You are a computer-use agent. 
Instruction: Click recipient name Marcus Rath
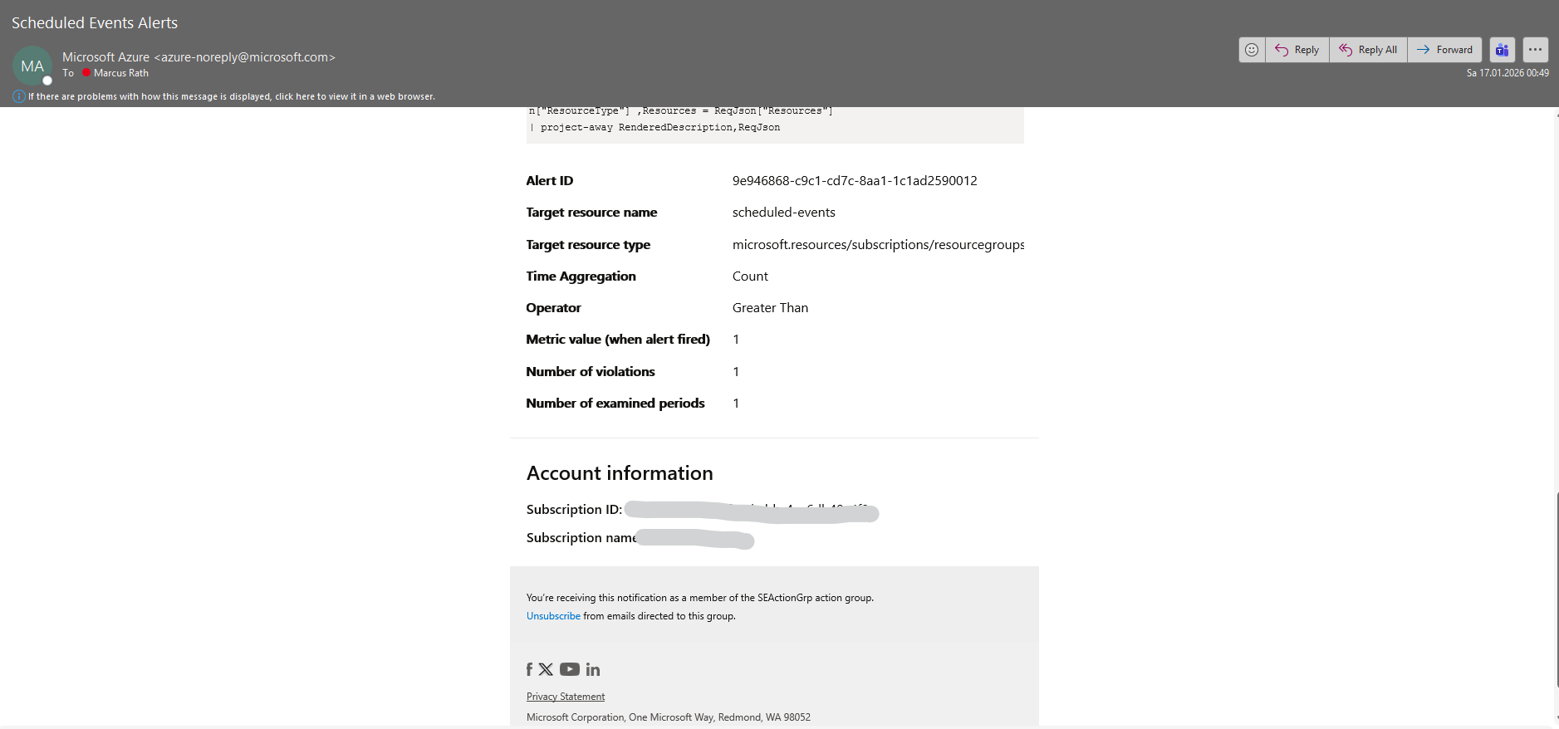[121, 73]
